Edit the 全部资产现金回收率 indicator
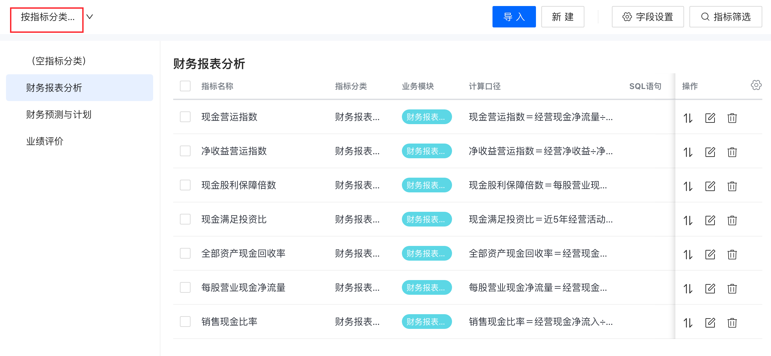 pos(710,254)
